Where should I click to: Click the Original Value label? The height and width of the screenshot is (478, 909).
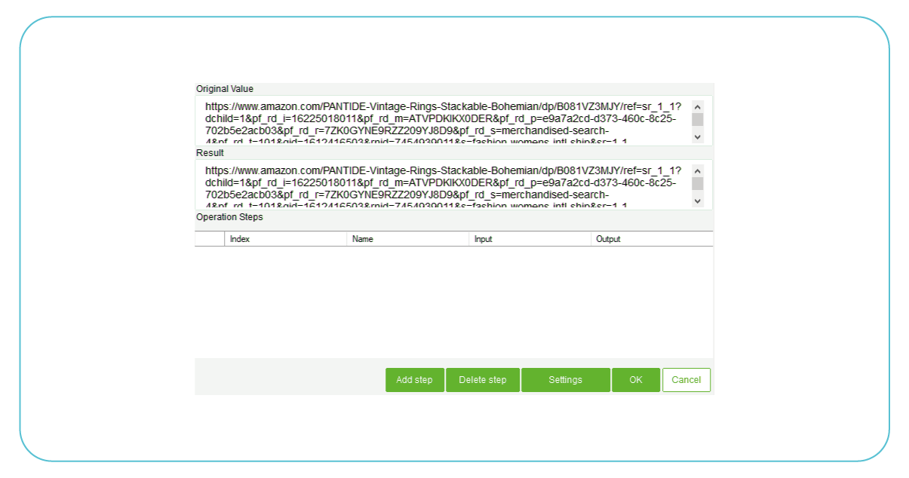coord(225,89)
